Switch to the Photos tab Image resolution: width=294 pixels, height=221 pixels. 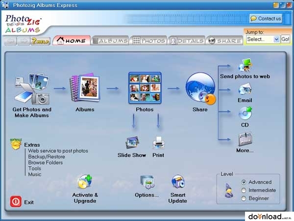(x=149, y=41)
